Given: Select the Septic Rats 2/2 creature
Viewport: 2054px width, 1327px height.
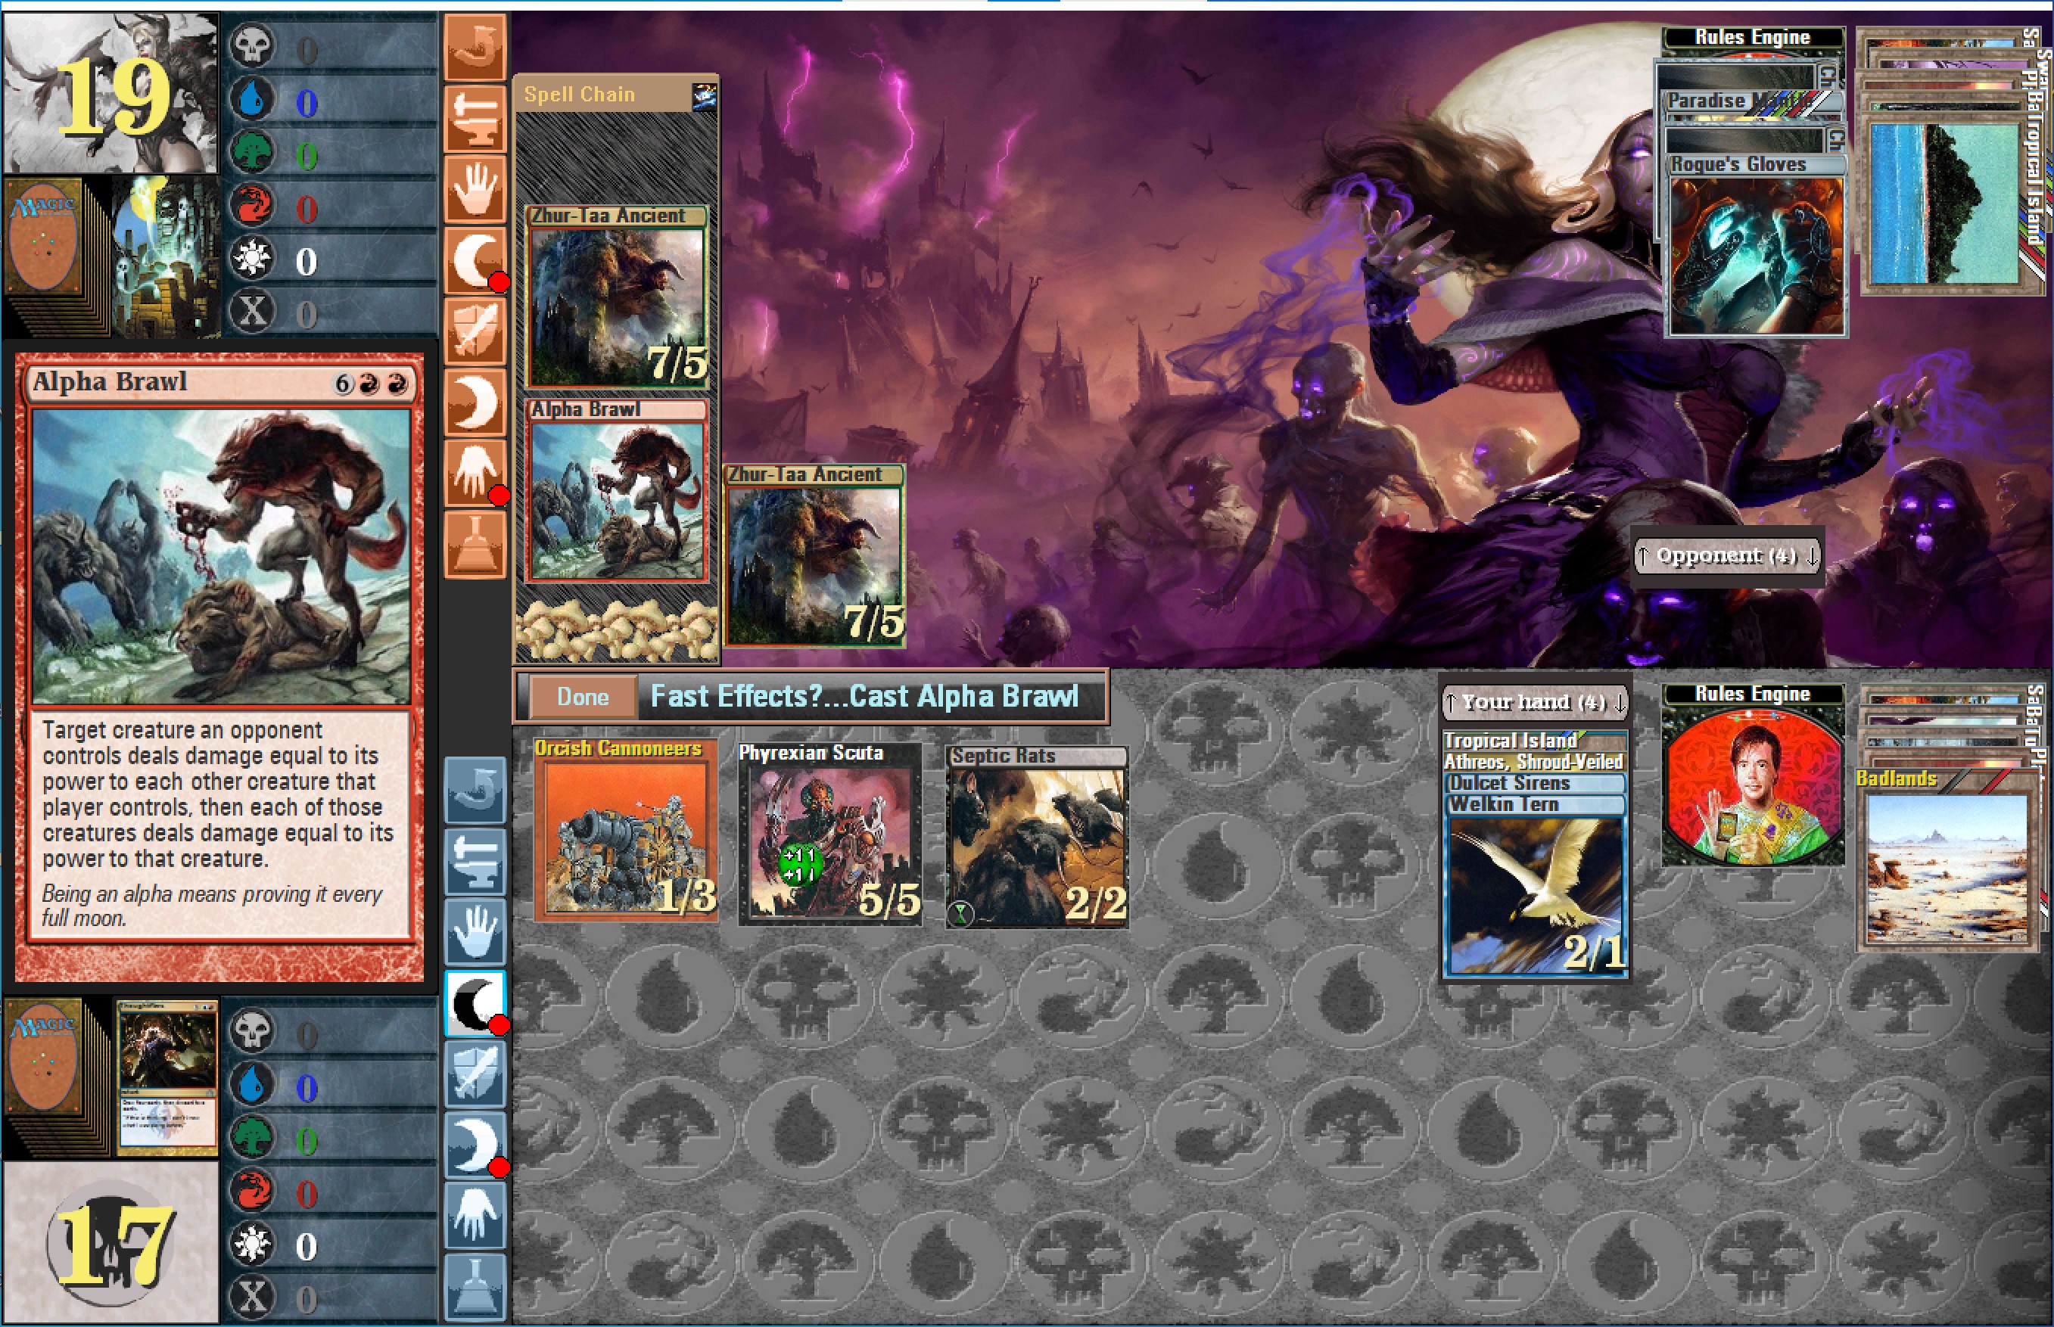Looking at the screenshot, I should 1037,837.
